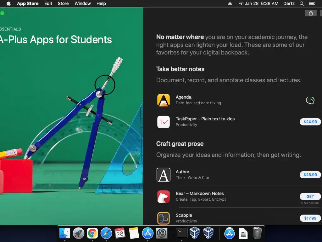
Task: Open Notes from the Dock
Action: pyautogui.click(x=134, y=233)
